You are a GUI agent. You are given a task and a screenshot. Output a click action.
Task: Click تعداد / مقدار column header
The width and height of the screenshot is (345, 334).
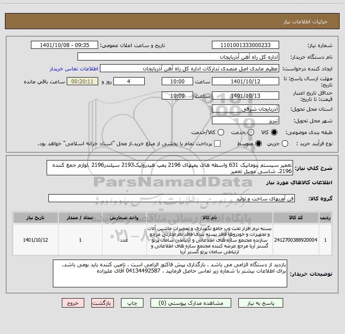(x=80, y=217)
